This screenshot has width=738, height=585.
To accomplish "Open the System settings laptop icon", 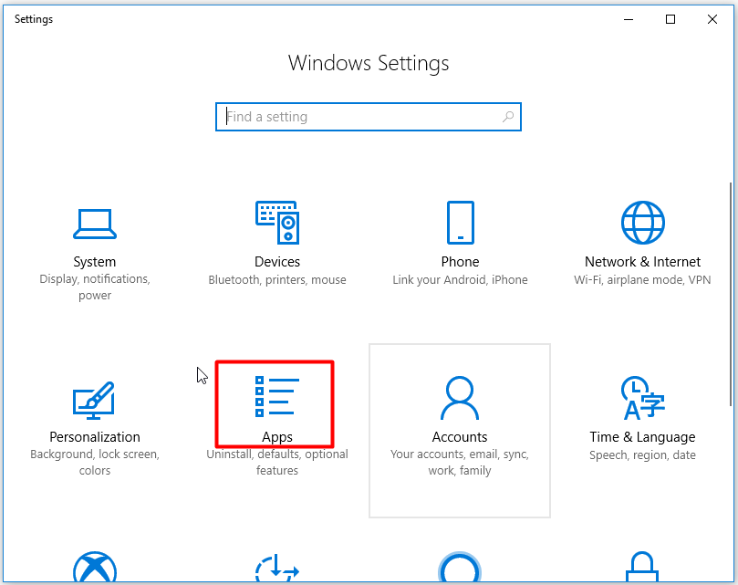I will (x=95, y=224).
